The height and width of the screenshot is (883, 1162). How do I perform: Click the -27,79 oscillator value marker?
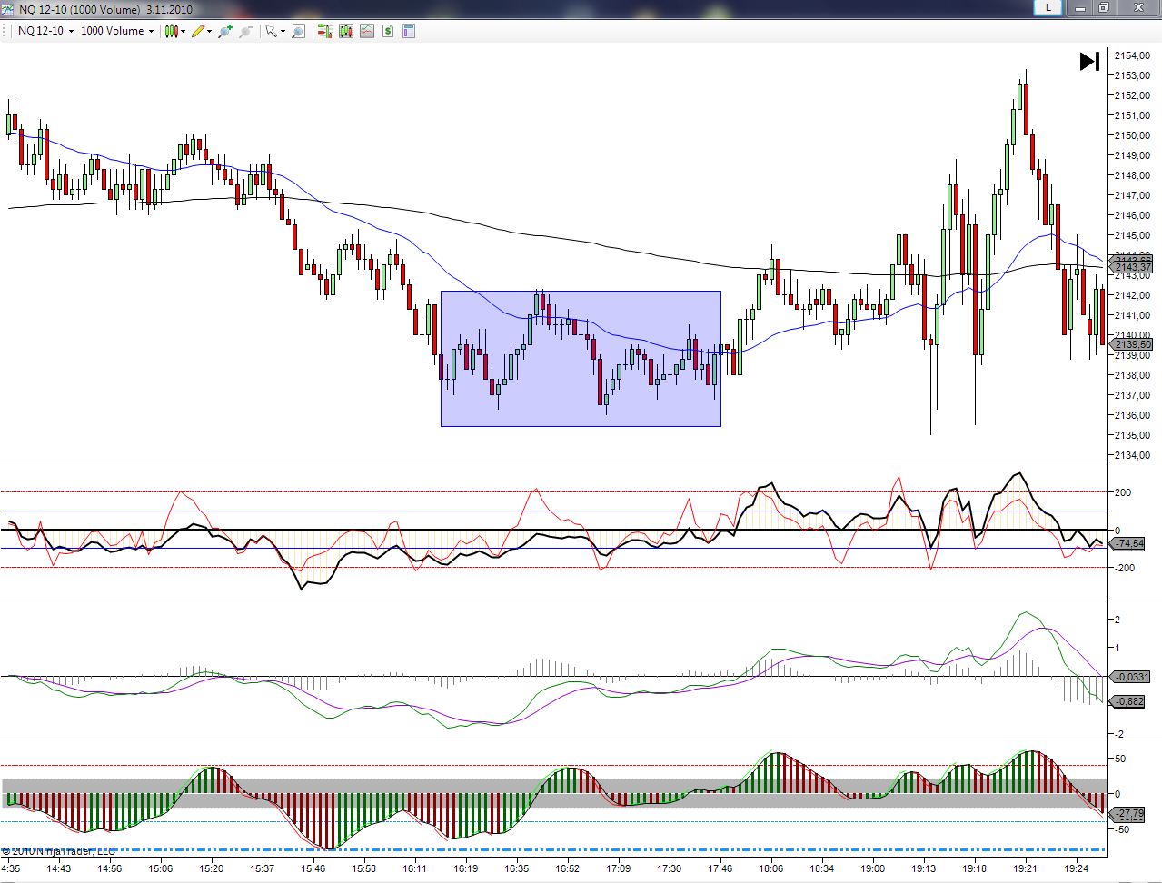pyautogui.click(x=1129, y=813)
